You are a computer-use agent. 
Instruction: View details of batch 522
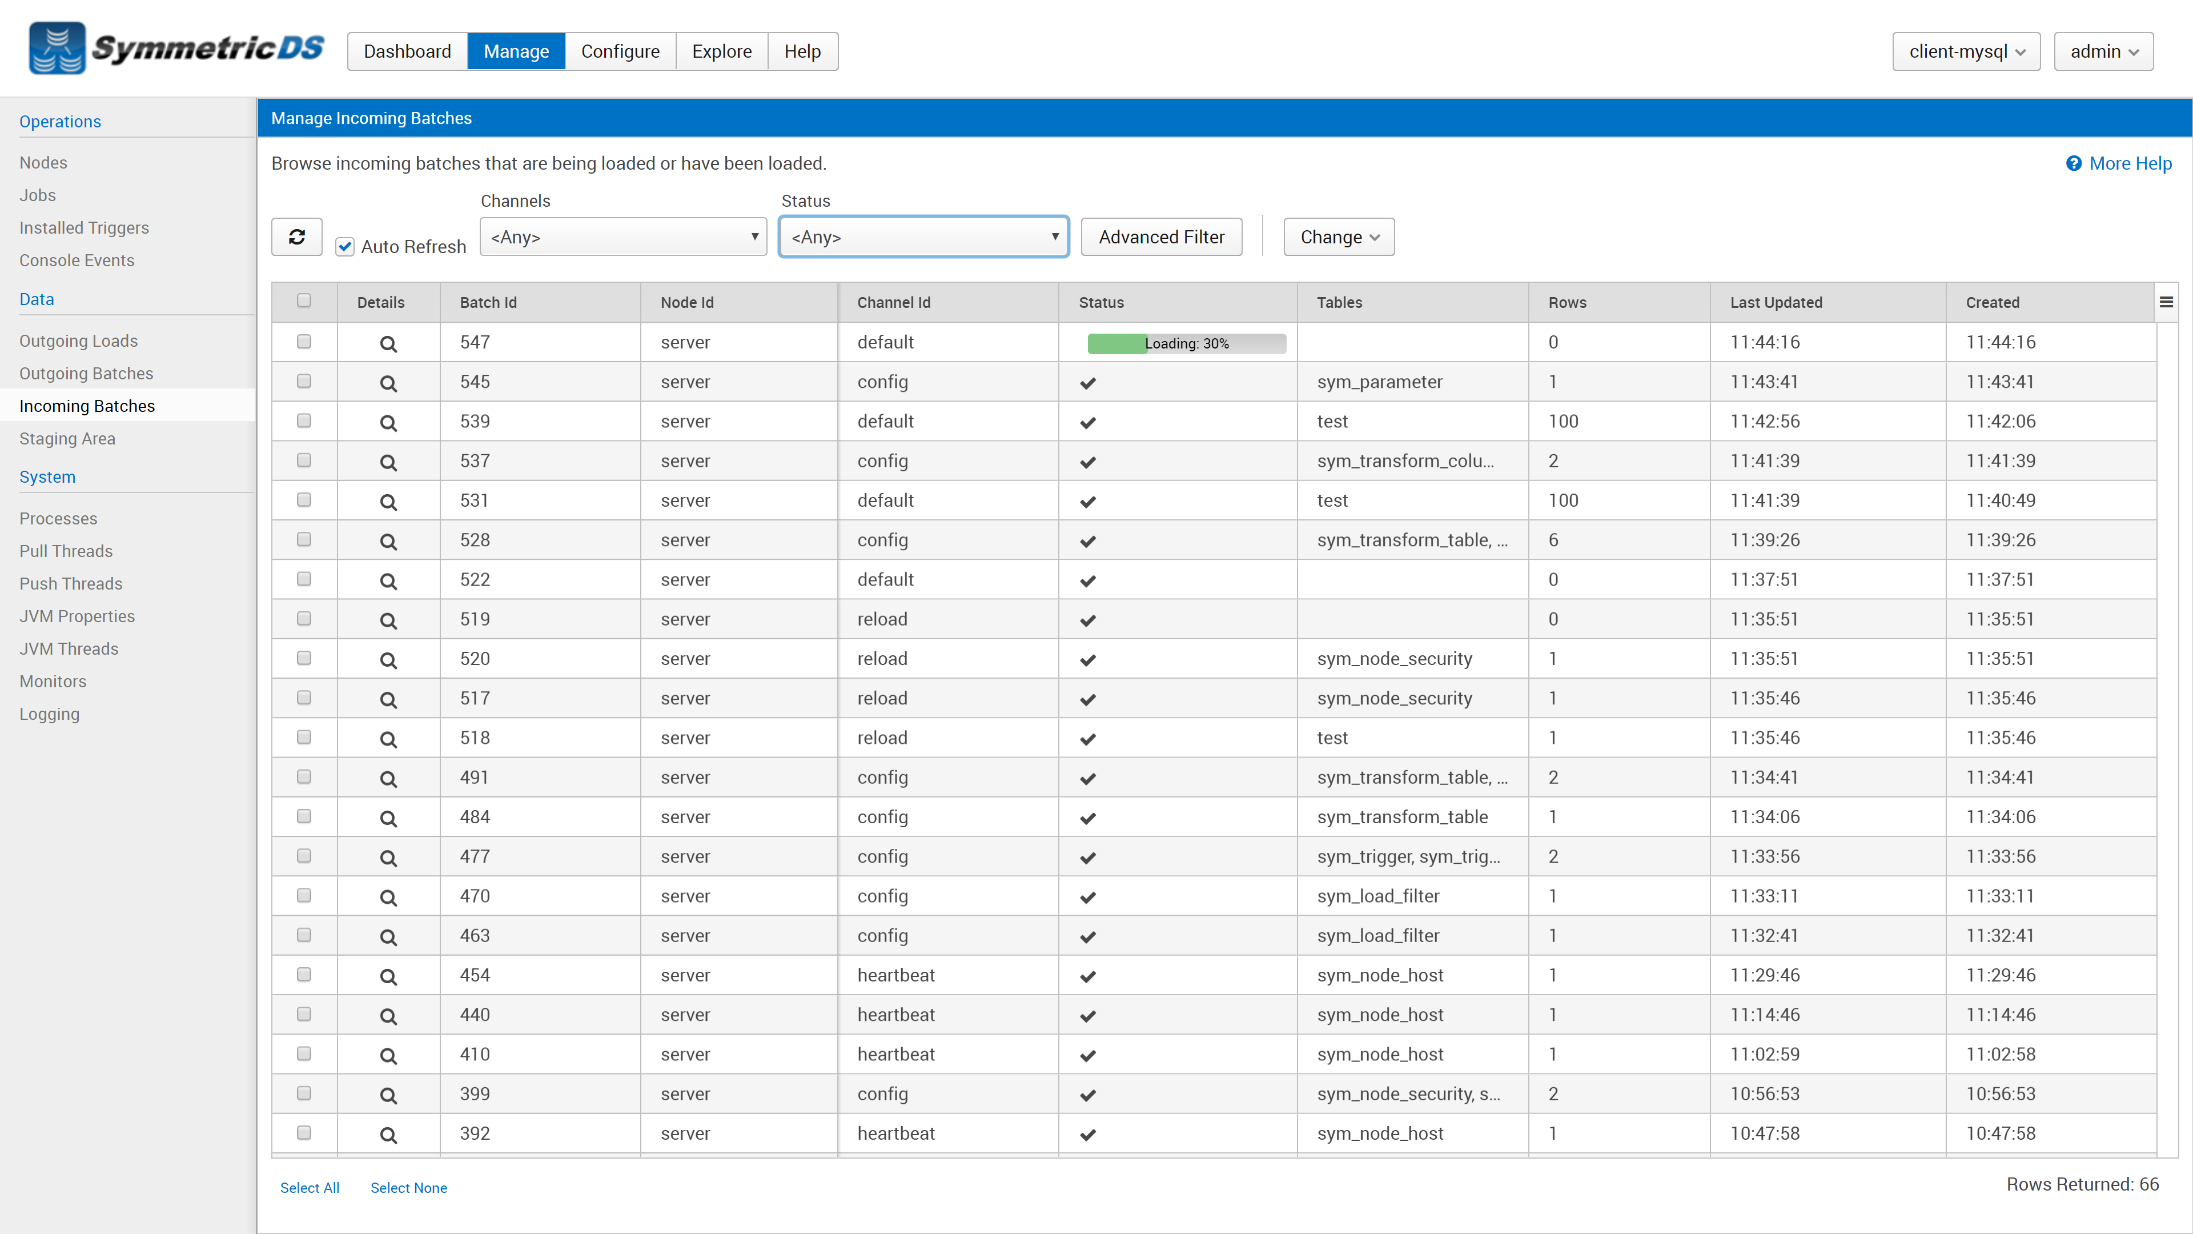[x=388, y=582]
